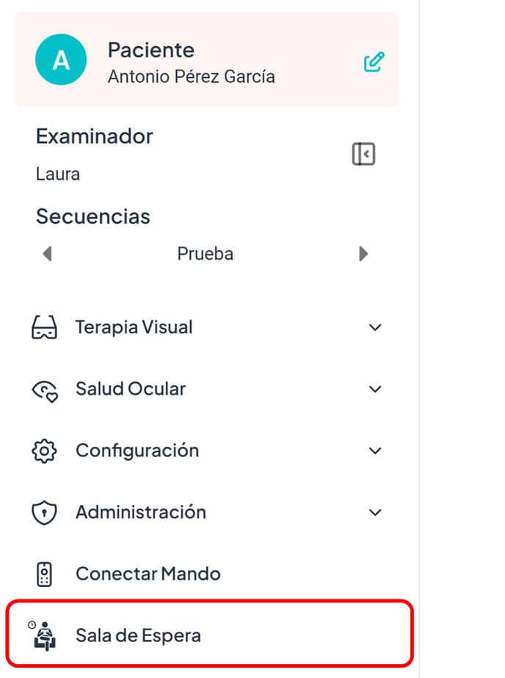Click the remote control Conectar Mando icon
The image size is (505, 678).
(44, 575)
